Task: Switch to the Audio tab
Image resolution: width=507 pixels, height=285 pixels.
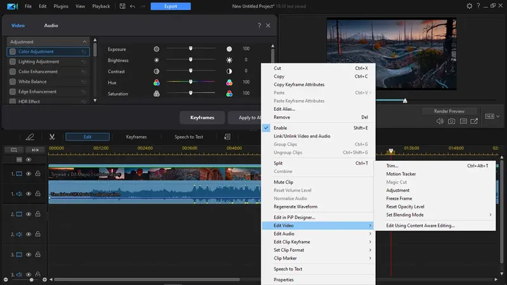Action: 51,25
